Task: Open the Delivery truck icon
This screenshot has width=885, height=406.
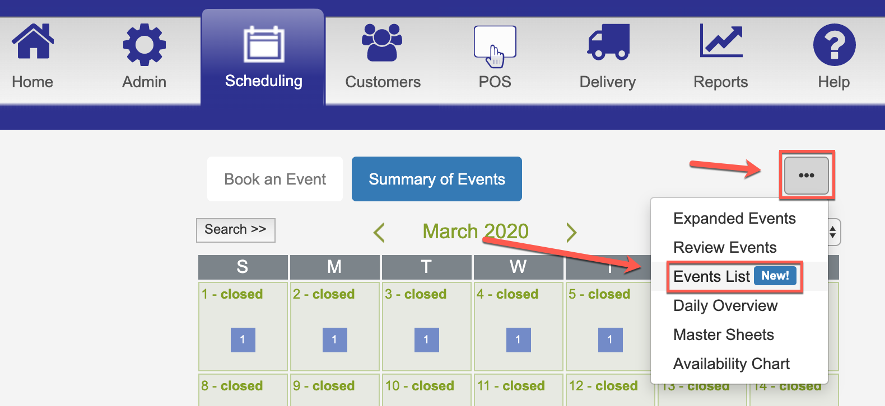Action: coord(608,42)
